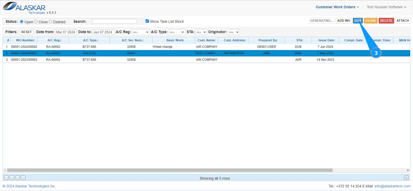Go to last page of table
The image size is (413, 191).
click(23, 178)
